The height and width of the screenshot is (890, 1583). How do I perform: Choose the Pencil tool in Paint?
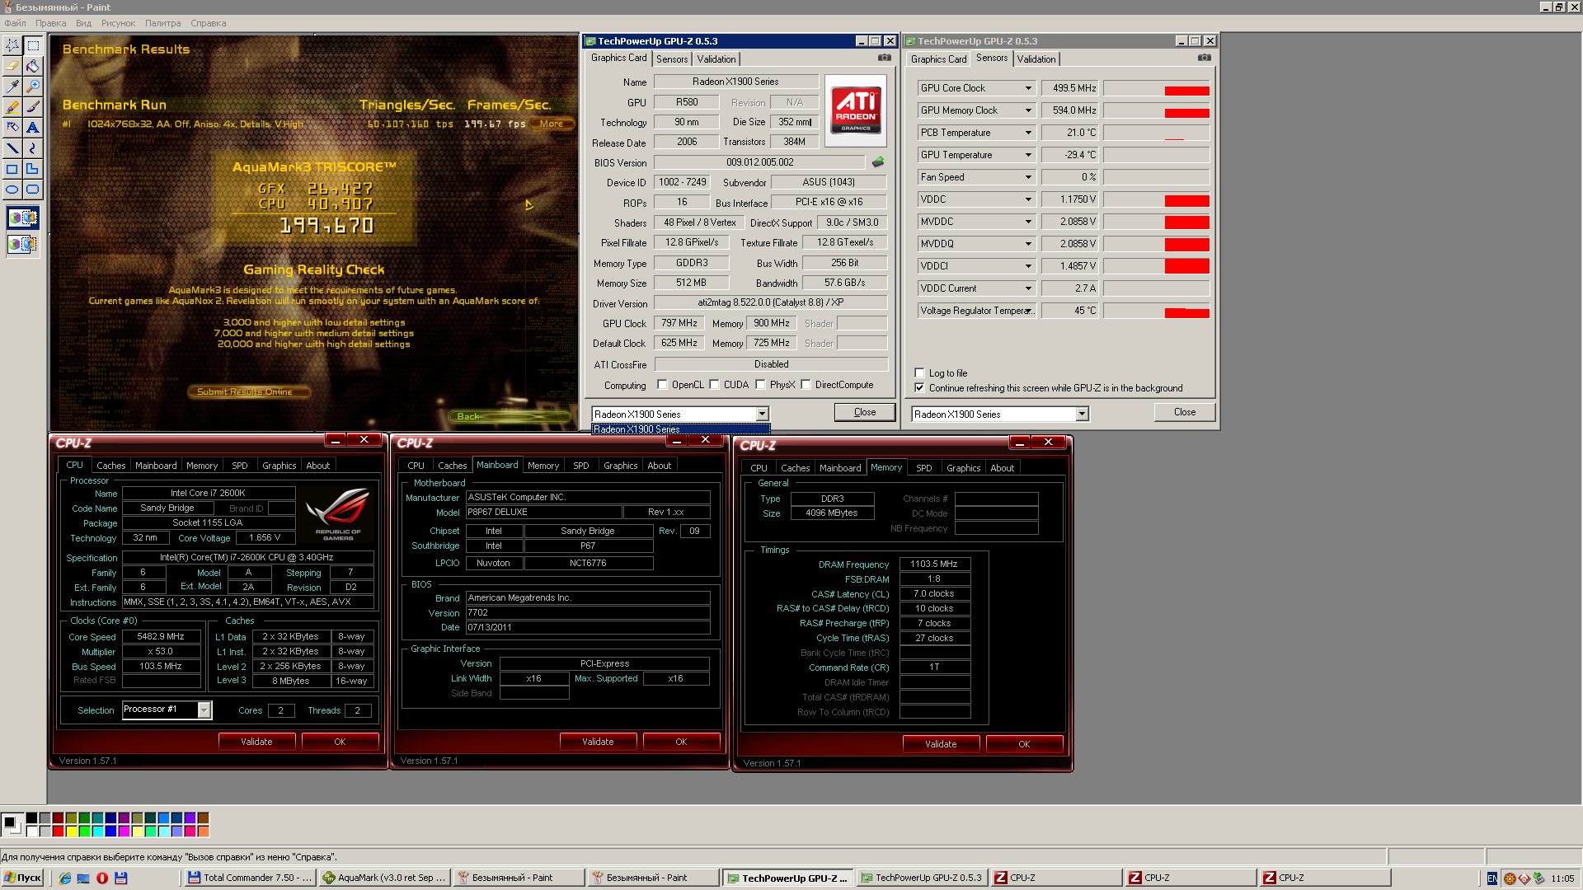(12, 106)
